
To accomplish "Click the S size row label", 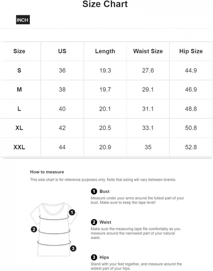I will [x=19, y=70].
